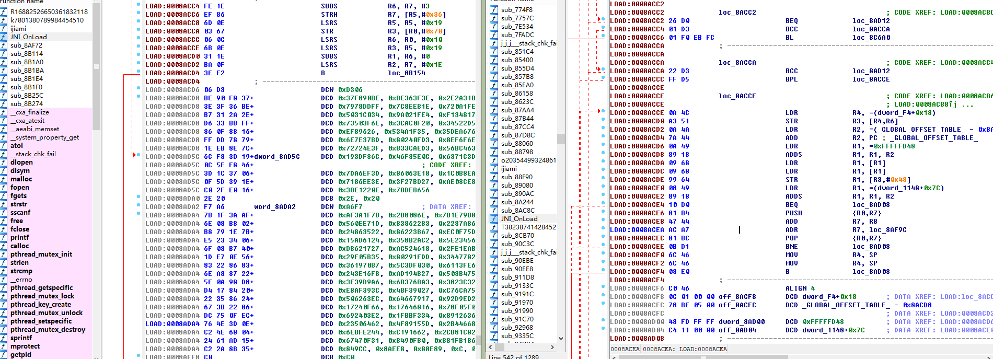Select T38238741428452 in the function list
Image resolution: width=993 pixels, height=359 pixels.
(528, 227)
